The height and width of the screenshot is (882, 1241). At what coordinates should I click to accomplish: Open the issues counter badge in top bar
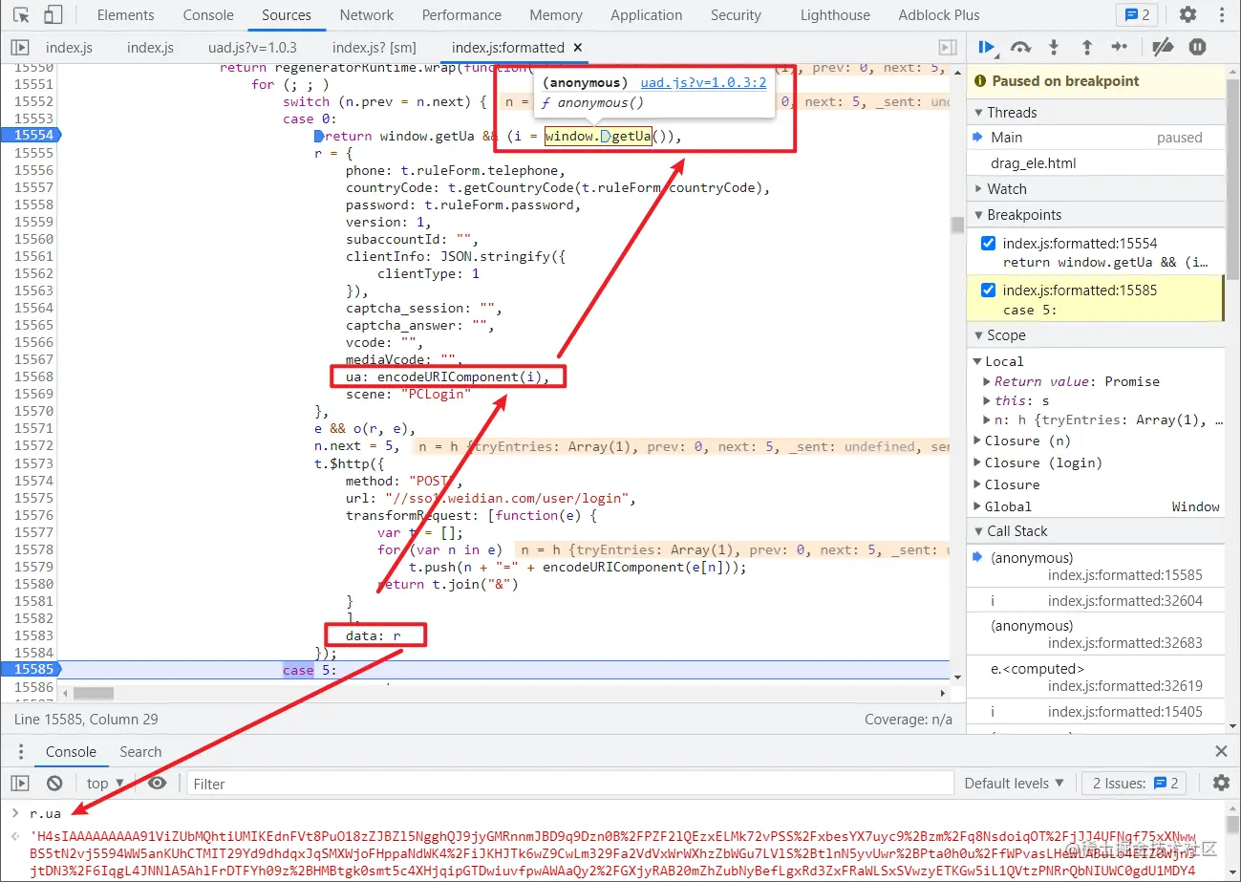point(1137,15)
